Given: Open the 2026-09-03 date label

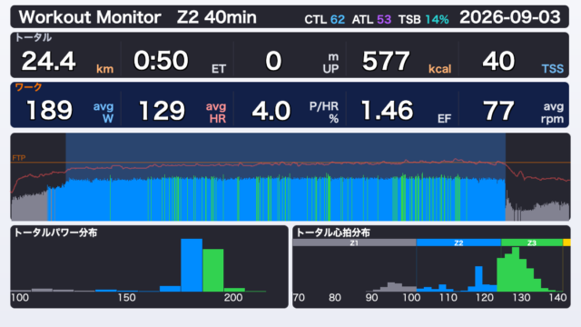Looking at the screenshot, I should (x=510, y=17).
